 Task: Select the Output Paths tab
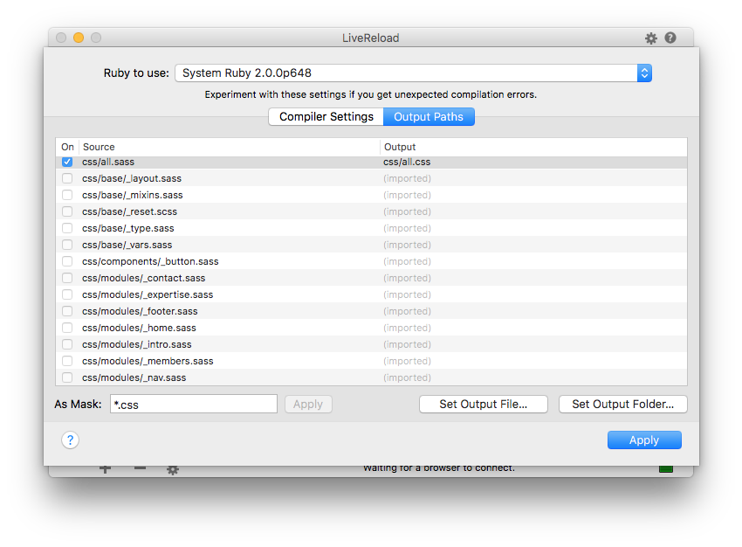(429, 116)
